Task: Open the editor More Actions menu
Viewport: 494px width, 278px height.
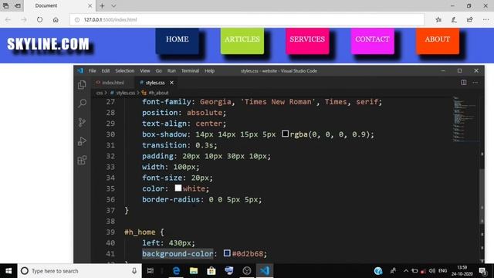Action: tap(475, 83)
